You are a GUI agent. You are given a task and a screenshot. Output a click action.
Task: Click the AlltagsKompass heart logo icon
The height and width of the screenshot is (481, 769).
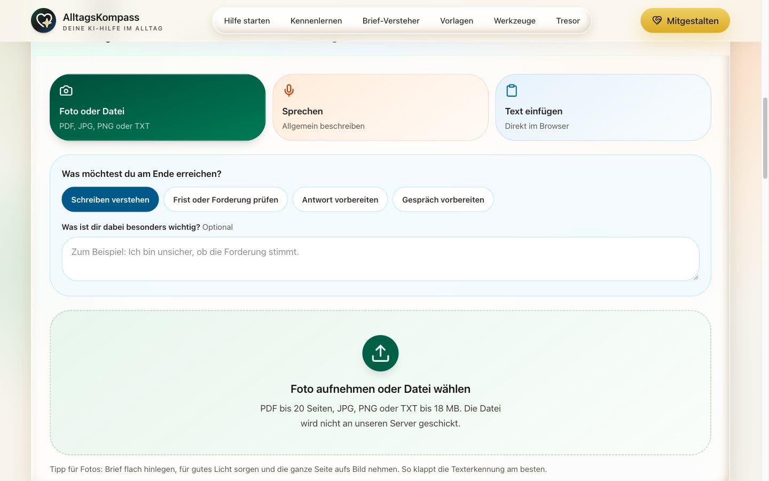pyautogui.click(x=43, y=21)
